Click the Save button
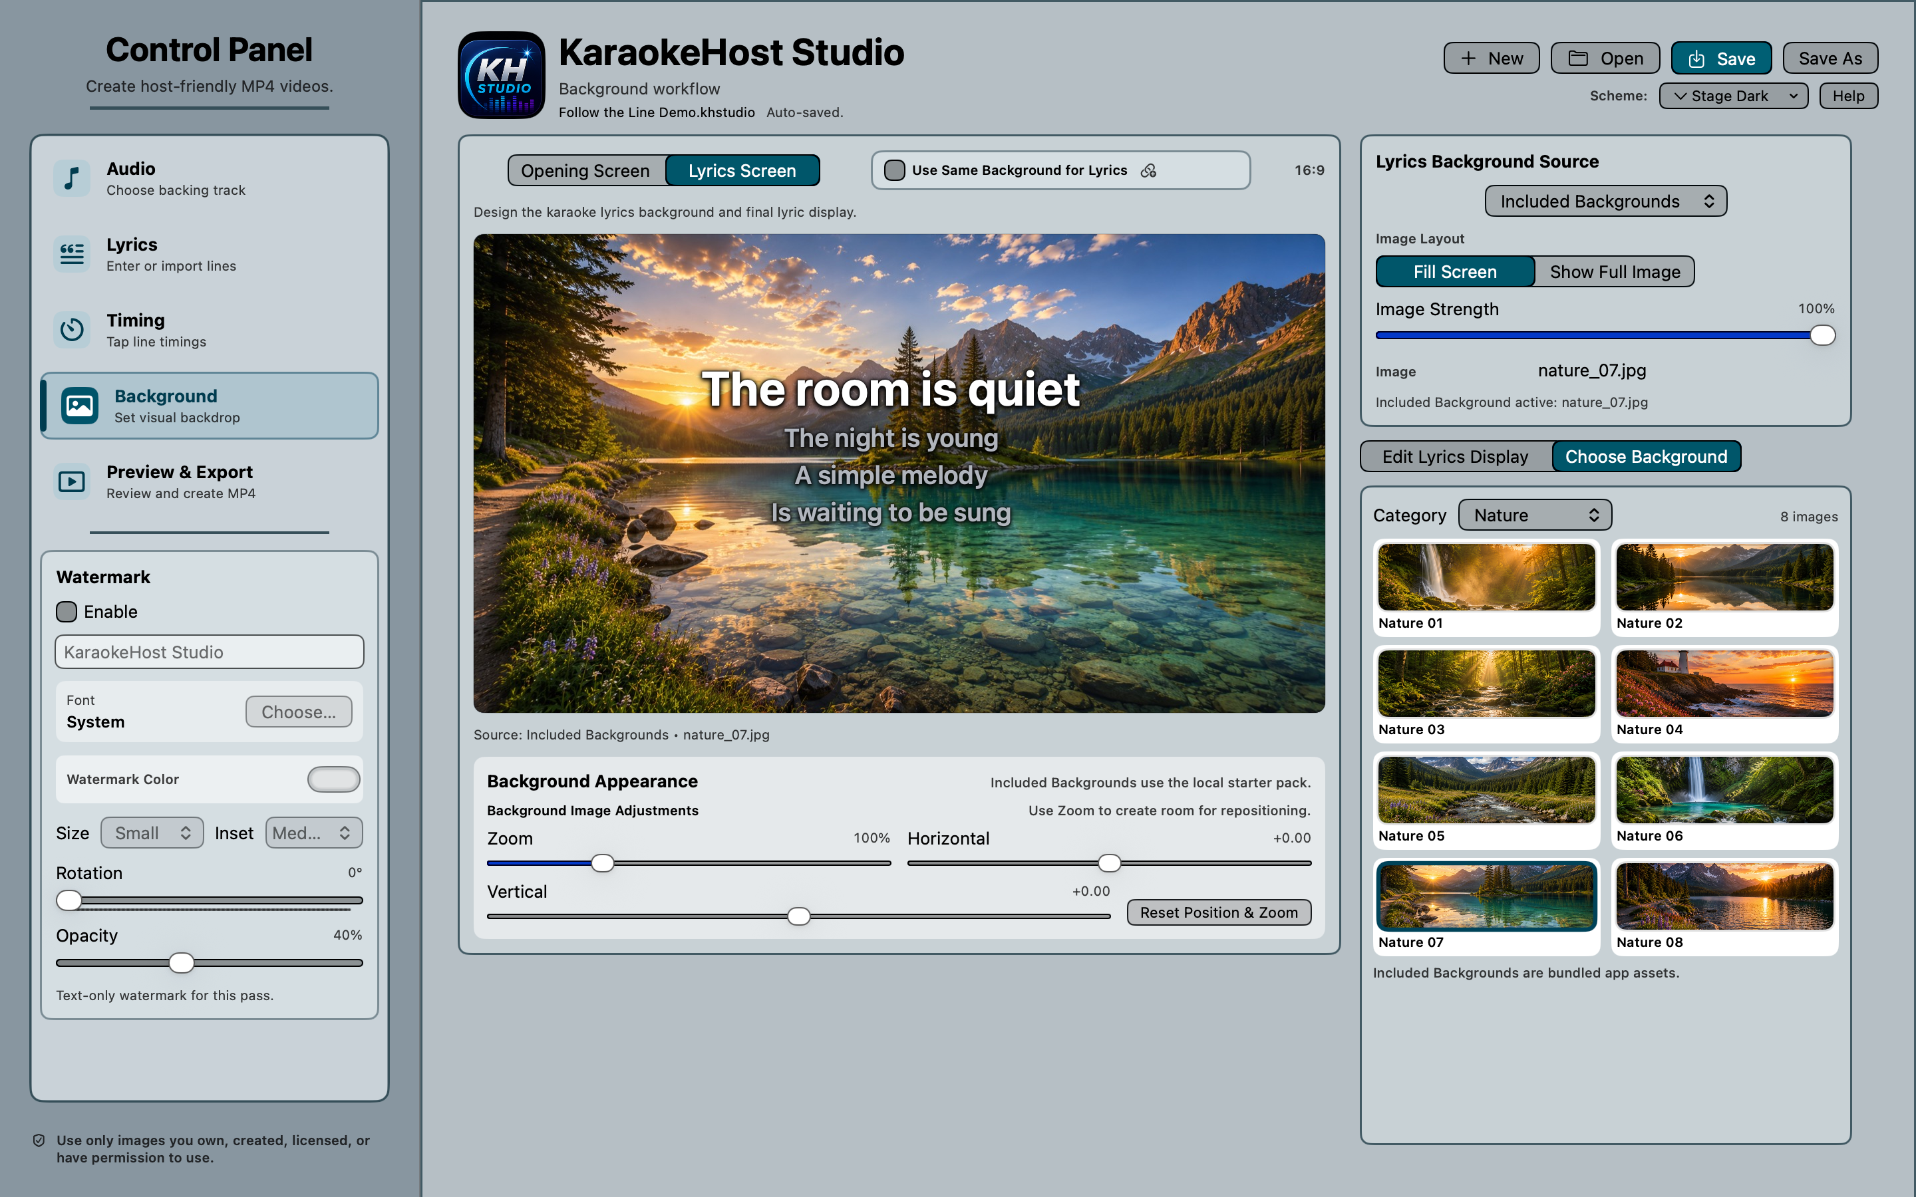This screenshot has height=1197, width=1916. tap(1720, 59)
